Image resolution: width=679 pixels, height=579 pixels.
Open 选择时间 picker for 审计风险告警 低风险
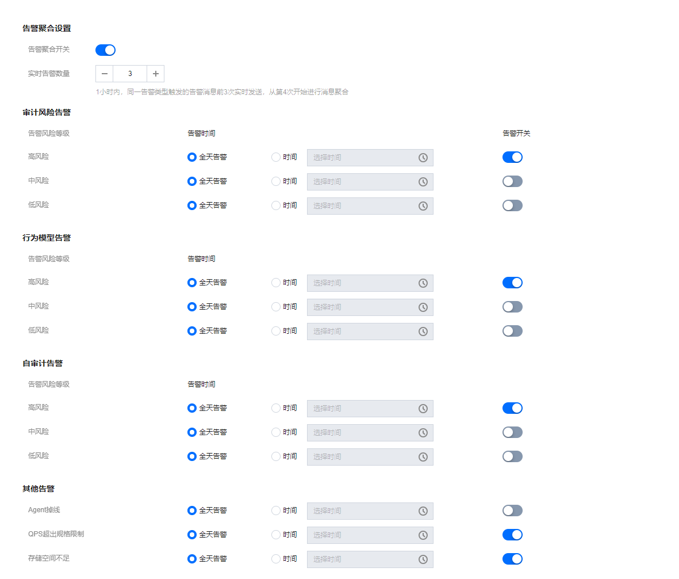tap(362, 206)
